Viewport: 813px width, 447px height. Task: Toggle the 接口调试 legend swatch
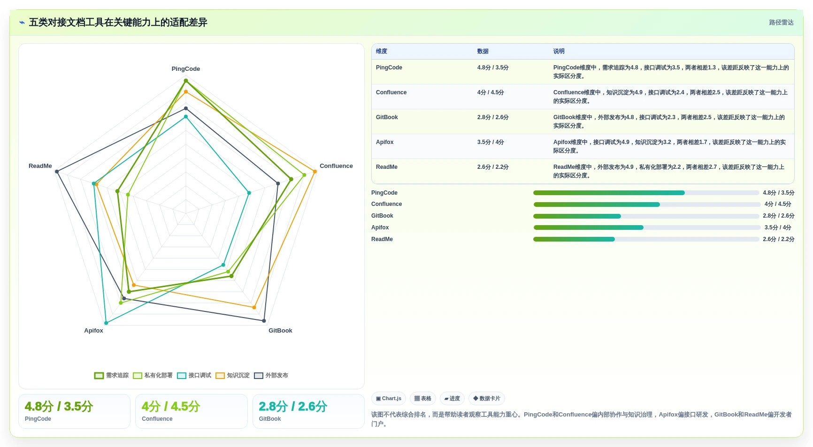click(181, 375)
